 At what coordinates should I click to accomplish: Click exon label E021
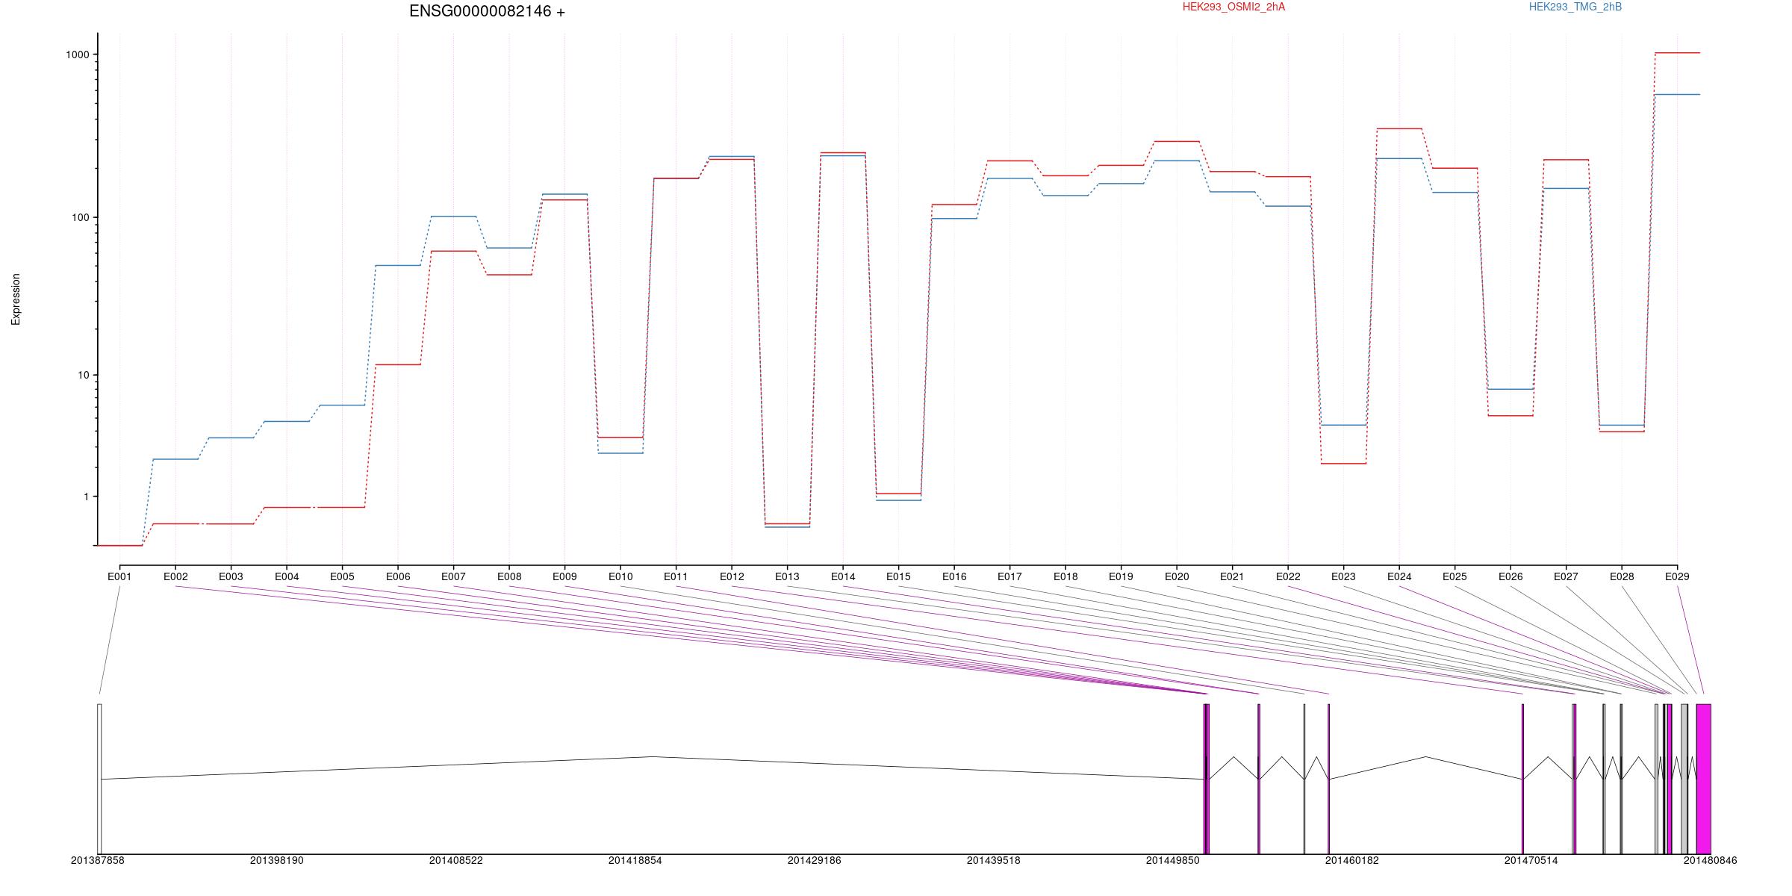point(1232,576)
